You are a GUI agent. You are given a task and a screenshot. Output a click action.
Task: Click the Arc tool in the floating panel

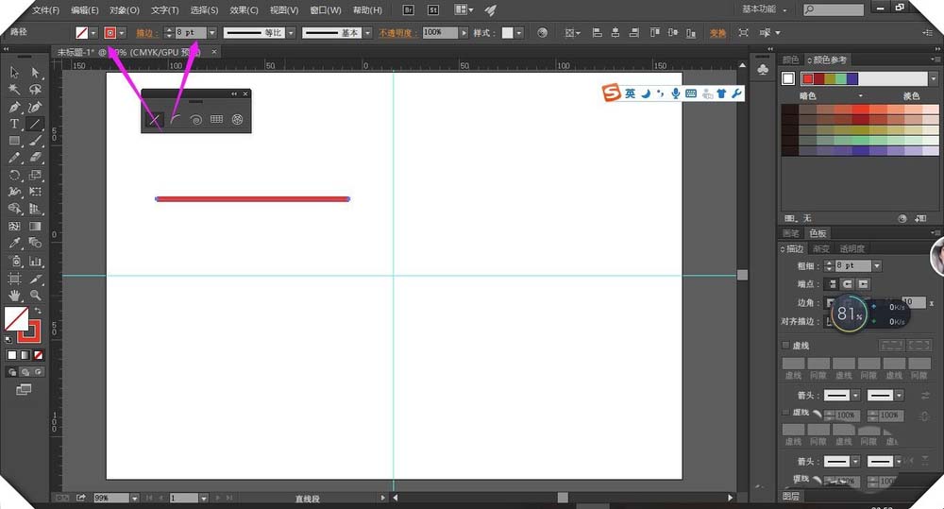coord(175,120)
